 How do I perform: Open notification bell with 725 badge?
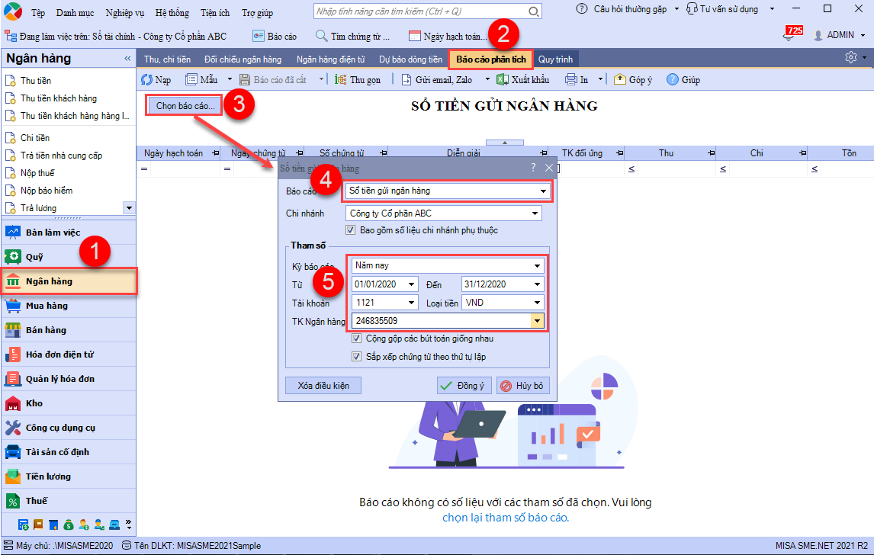[x=789, y=36]
